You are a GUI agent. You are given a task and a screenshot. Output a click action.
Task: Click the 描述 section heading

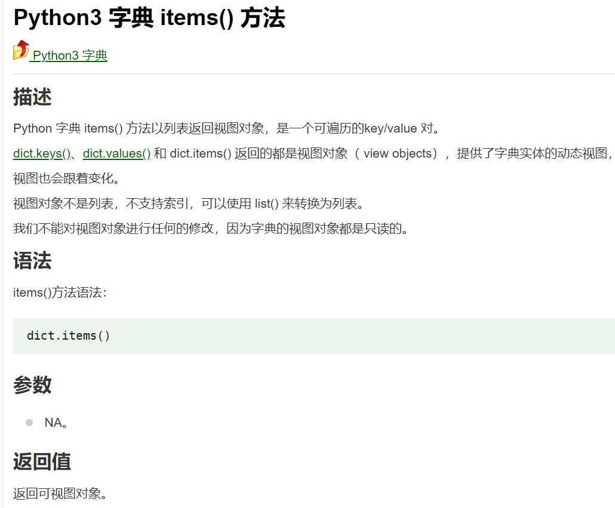click(x=32, y=97)
